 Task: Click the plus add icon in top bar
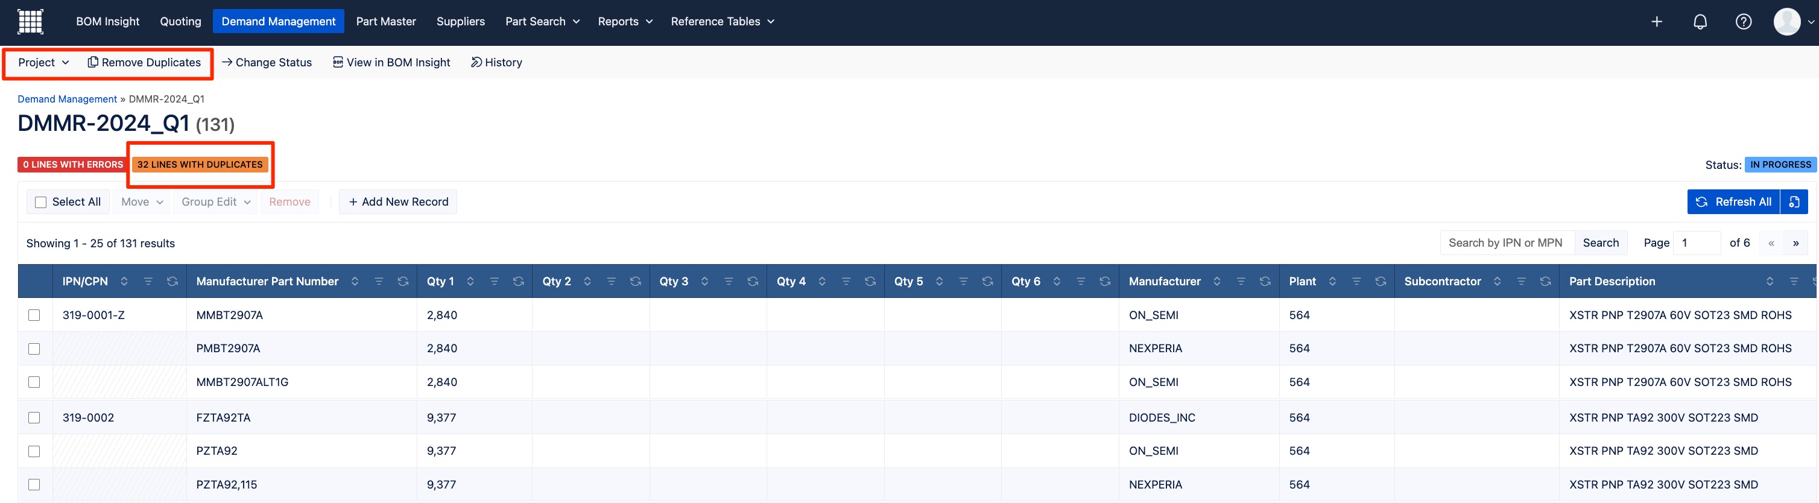(1657, 22)
